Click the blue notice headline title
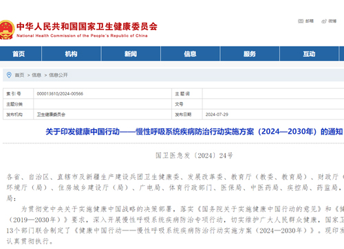This screenshot has width=344, height=249. click(194, 132)
